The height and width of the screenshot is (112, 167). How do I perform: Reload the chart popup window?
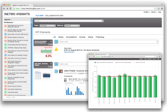pyautogui.click(x=94, y=57)
